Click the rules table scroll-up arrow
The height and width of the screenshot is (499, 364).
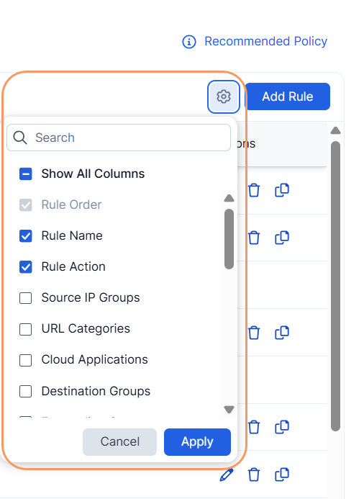[x=335, y=130]
